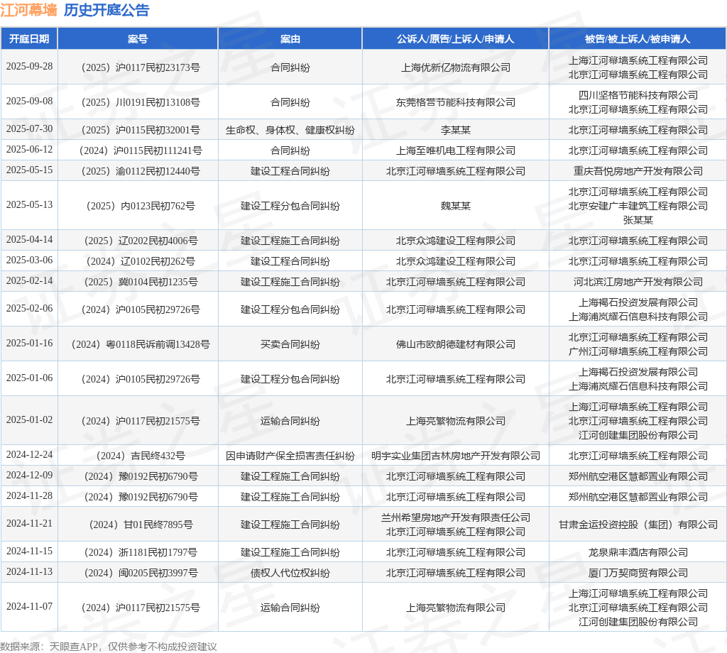The height and width of the screenshot is (653, 727).
Task: Click defendant 河北滨江房地产开发有限公司
Action: [x=638, y=282]
